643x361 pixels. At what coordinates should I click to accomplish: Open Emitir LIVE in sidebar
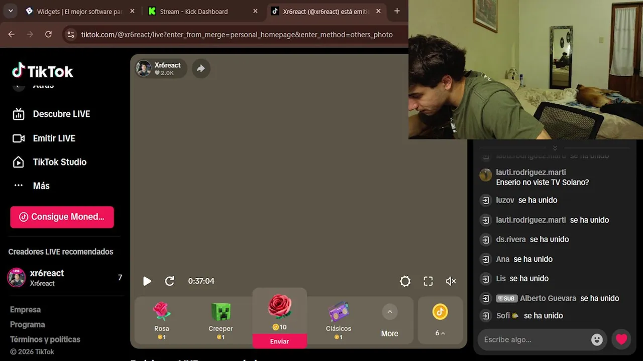44,138
